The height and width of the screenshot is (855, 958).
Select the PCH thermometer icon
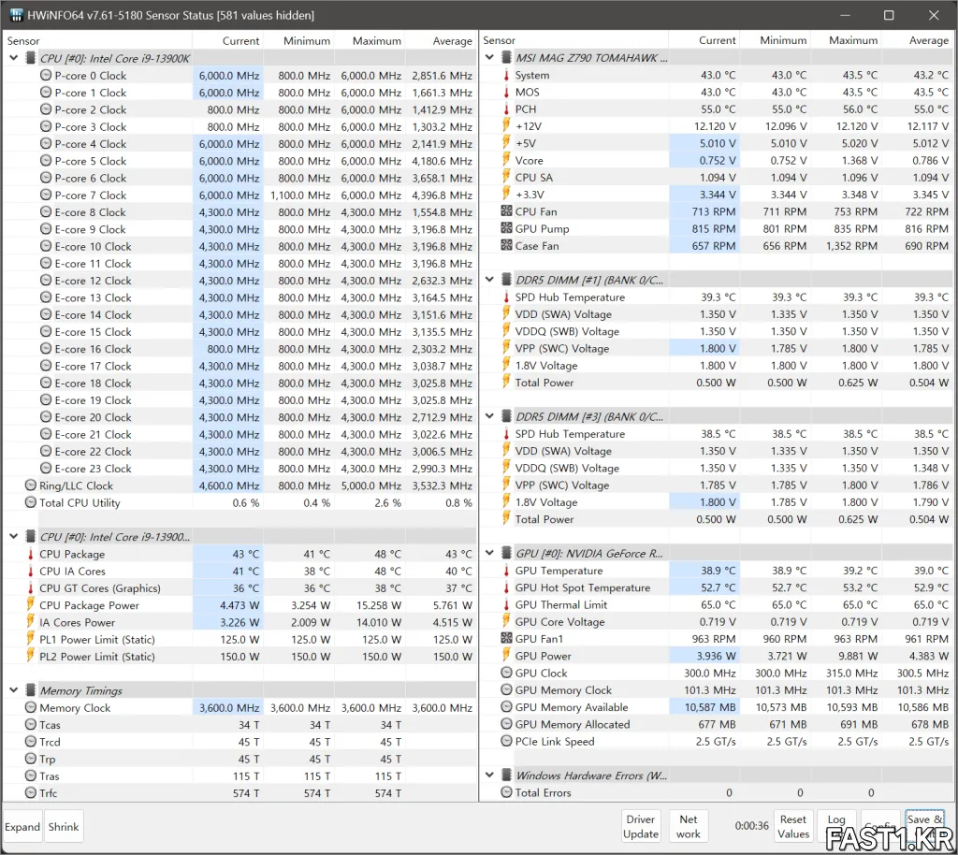tap(506, 109)
